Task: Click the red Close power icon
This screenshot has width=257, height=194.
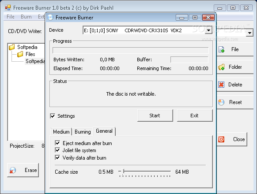Action: tap(221, 139)
